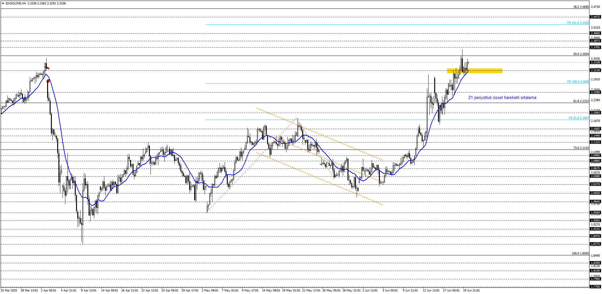Click the 2.2065 level tag on price axis
This screenshot has height=294, width=602.
[595, 113]
